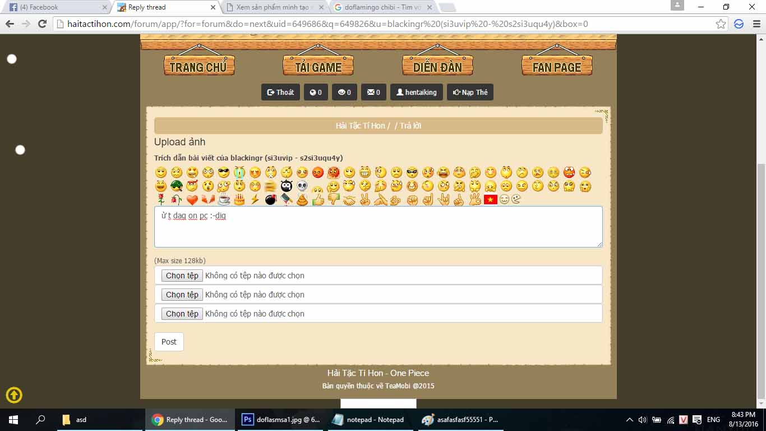Insert the lightning bolt emoticon

point(255,200)
